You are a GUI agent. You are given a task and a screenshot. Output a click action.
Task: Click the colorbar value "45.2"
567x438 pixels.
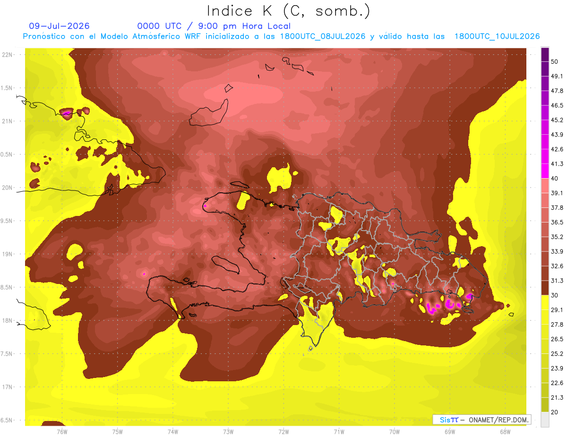pos(557,120)
